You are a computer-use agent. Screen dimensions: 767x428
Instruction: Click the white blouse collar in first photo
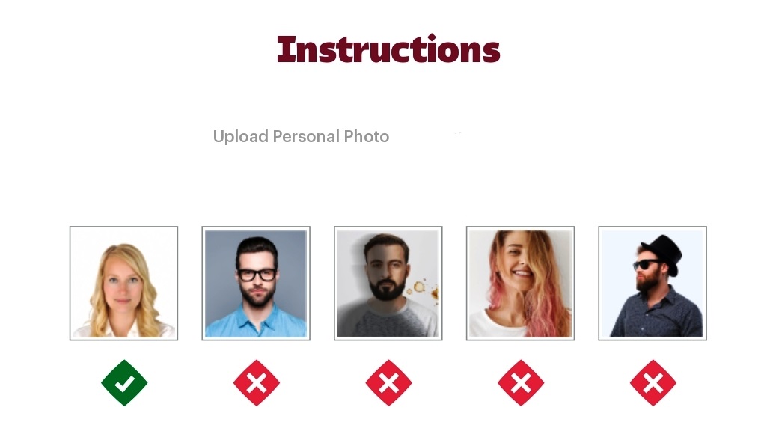click(123, 331)
